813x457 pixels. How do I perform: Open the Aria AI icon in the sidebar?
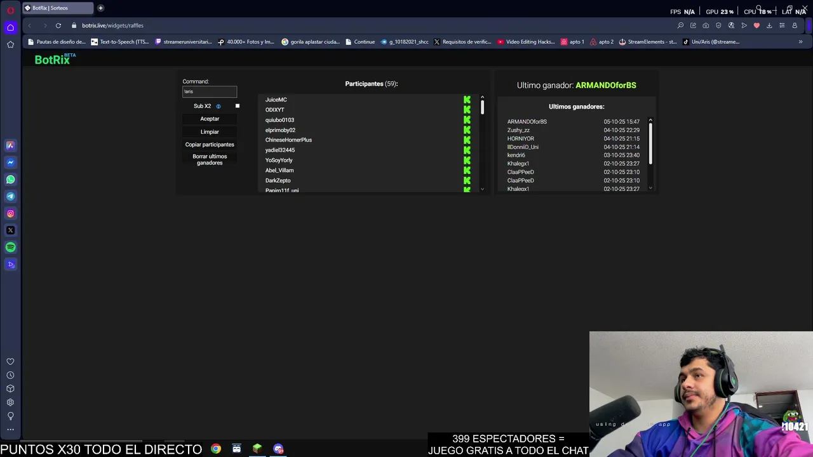coord(10,145)
